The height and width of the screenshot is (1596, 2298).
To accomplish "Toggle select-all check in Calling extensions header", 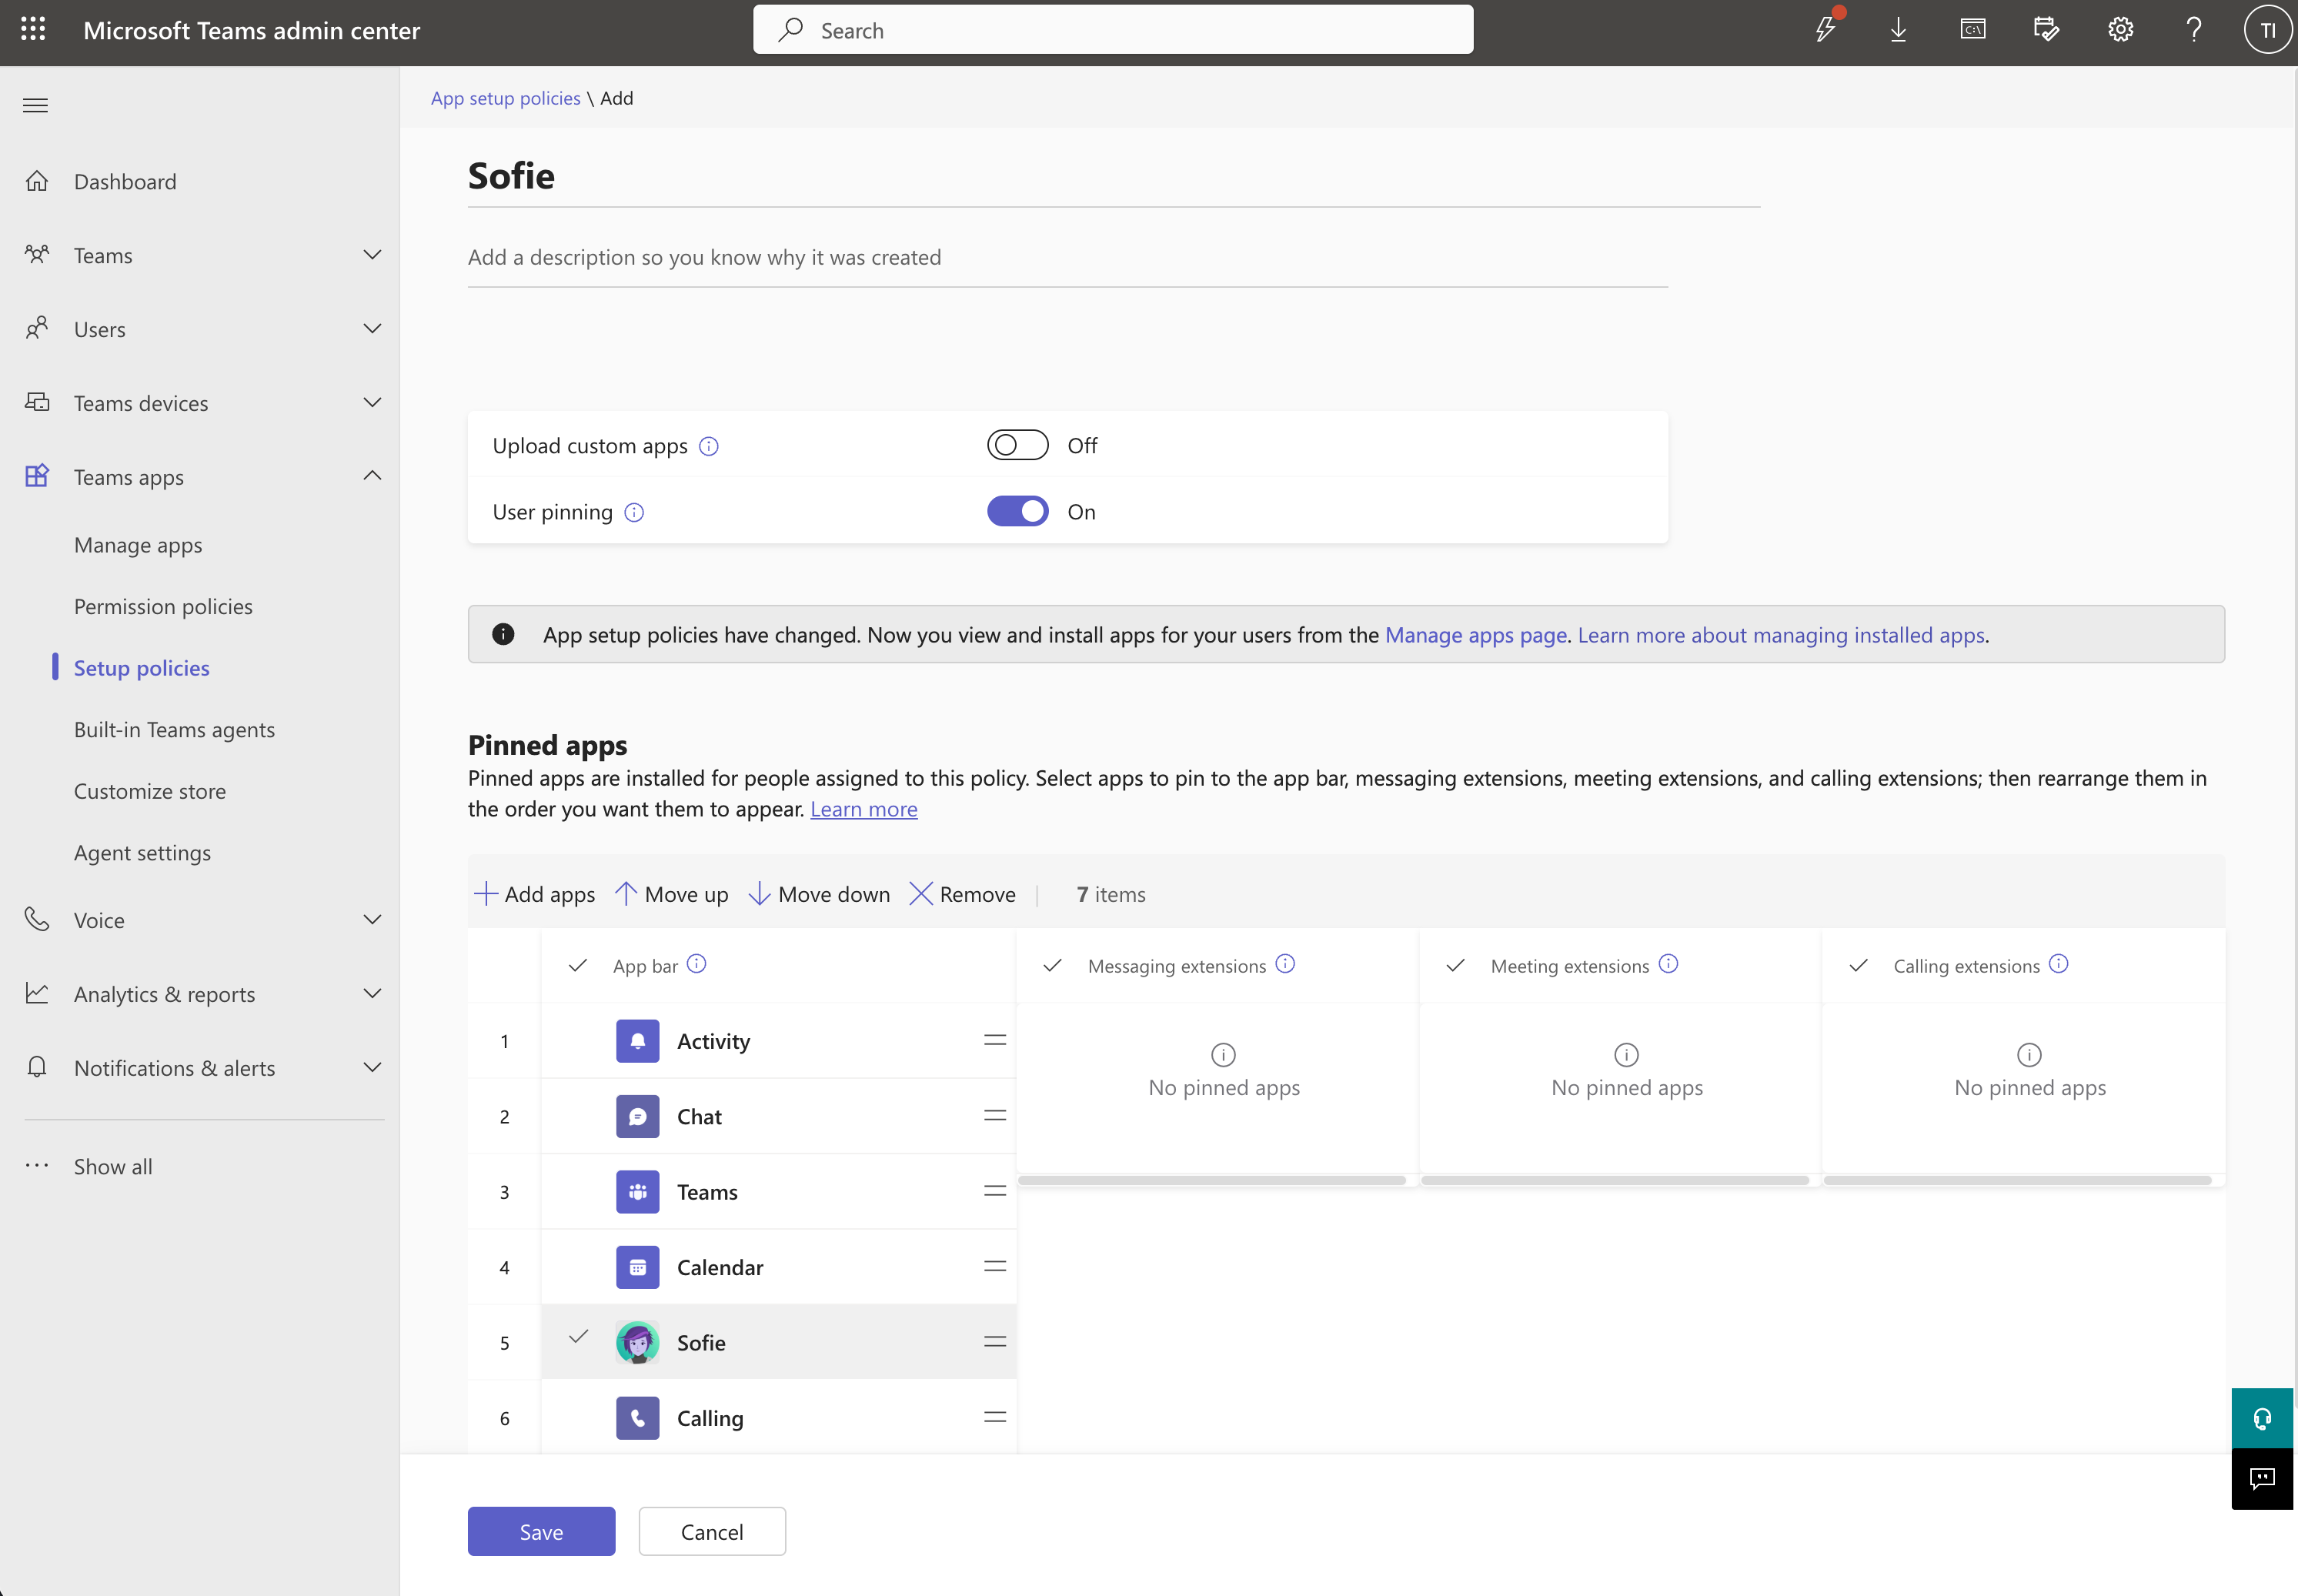I will click(x=1858, y=966).
